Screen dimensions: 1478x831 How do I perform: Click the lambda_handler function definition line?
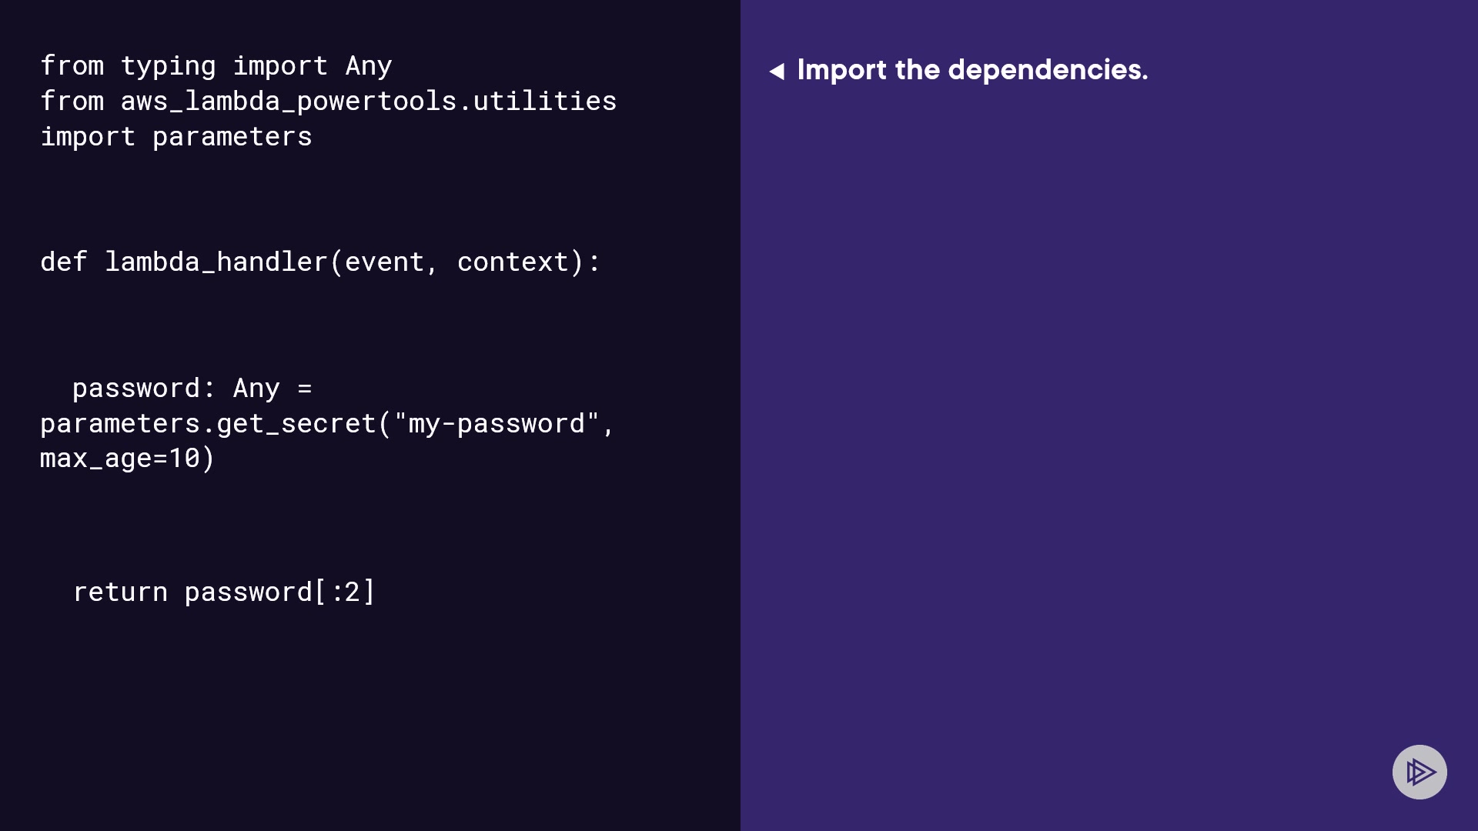pyautogui.click(x=320, y=262)
